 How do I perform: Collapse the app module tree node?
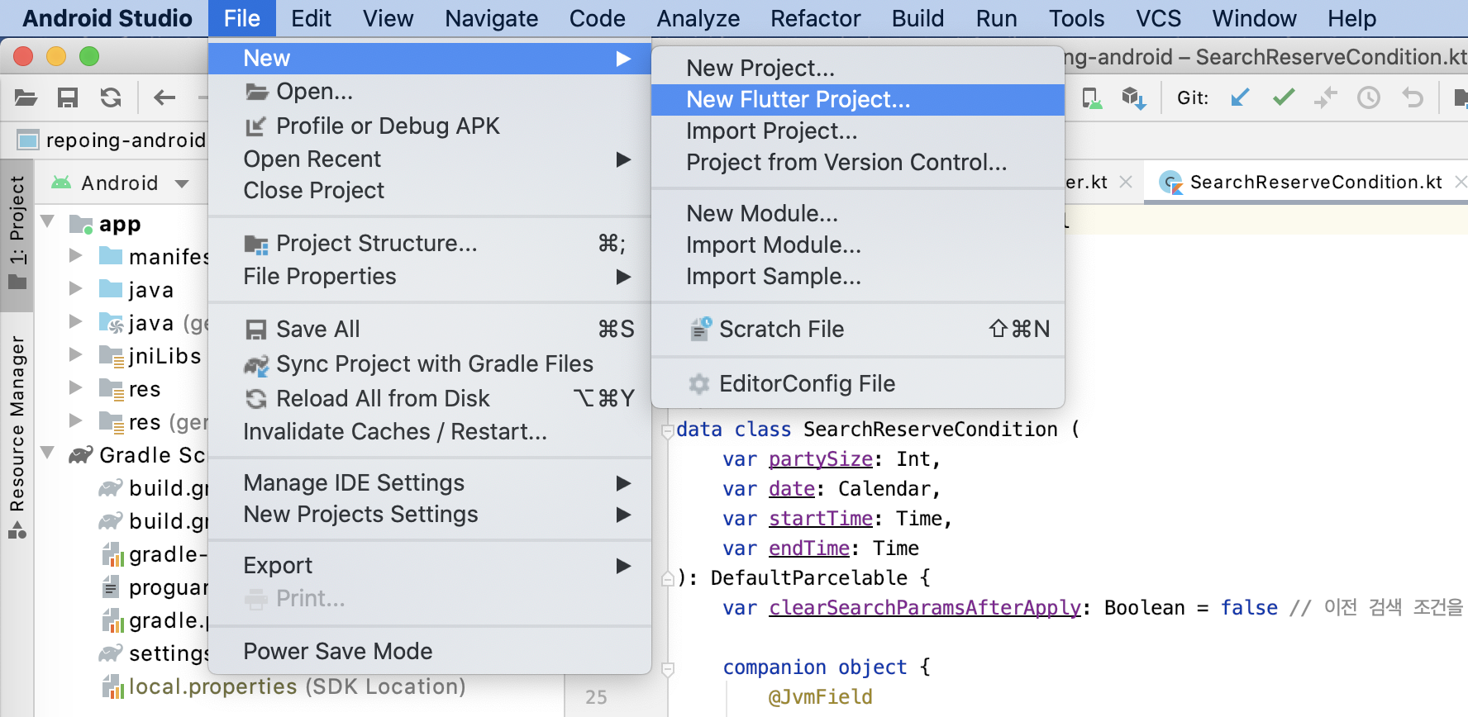pos(48,222)
